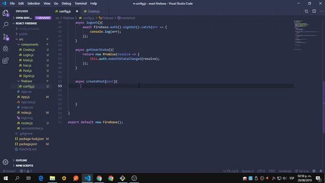Open the Go menu
This screenshot has width=325, height=183.
(x=56, y=4)
